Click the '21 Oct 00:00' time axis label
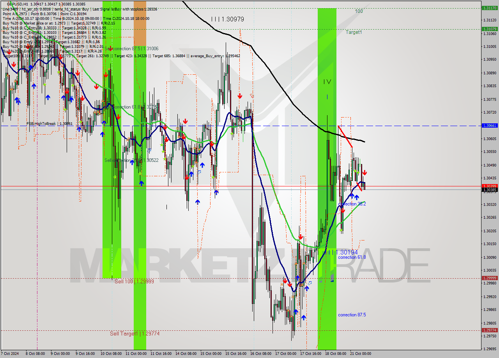 (x=360, y=354)
